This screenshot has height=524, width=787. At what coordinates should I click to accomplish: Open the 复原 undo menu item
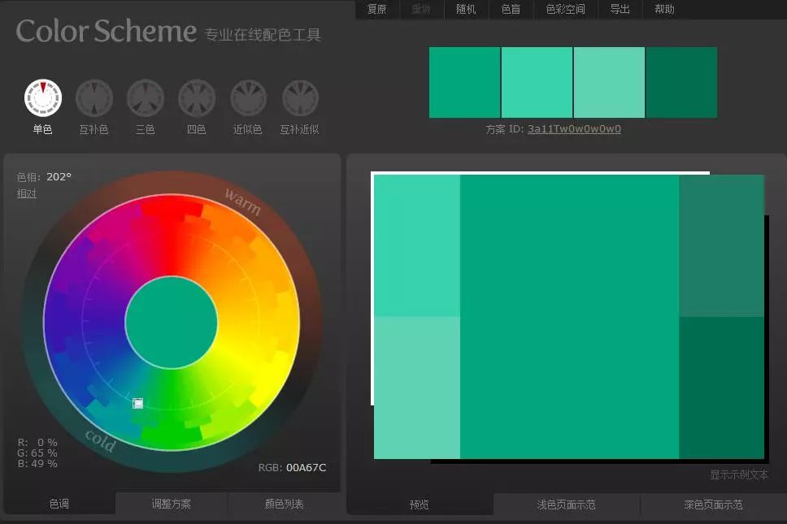click(377, 10)
